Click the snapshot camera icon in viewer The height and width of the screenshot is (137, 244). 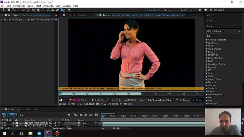pos(97,104)
